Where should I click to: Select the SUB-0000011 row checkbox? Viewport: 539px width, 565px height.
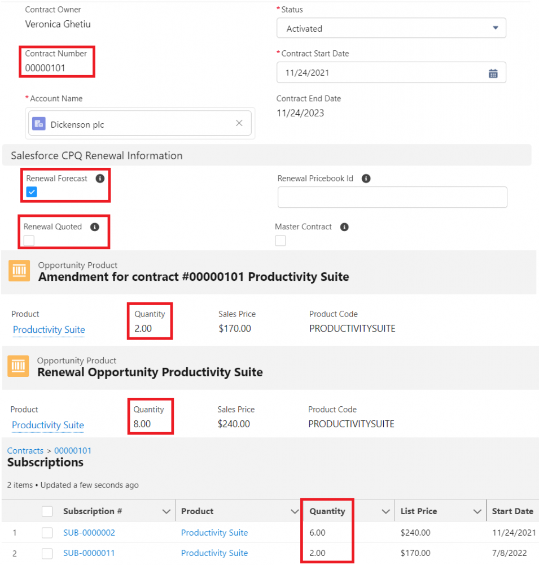pos(47,554)
